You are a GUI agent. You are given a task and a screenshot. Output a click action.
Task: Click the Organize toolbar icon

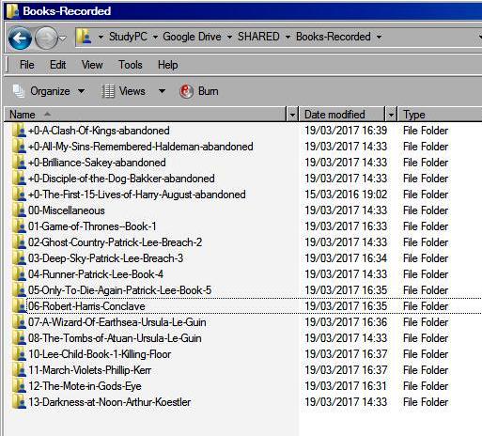(19, 91)
